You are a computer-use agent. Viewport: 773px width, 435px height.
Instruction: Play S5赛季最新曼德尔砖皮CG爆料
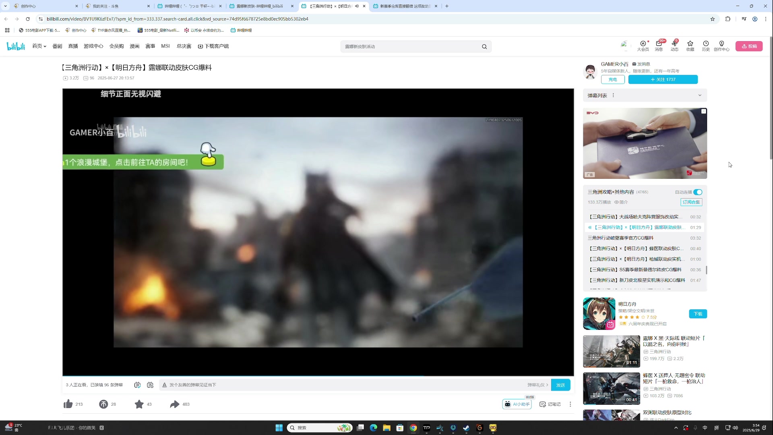pos(644,270)
